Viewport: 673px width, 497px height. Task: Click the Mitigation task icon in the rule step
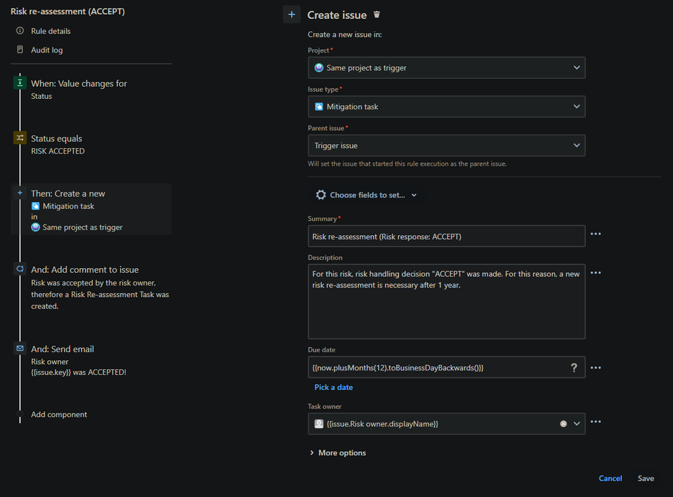[x=36, y=206]
